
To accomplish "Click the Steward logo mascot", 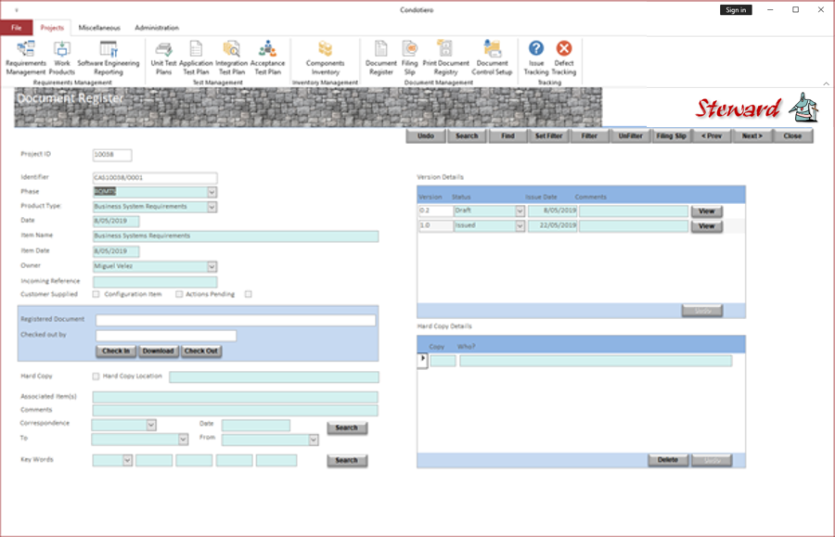I will coord(804,107).
